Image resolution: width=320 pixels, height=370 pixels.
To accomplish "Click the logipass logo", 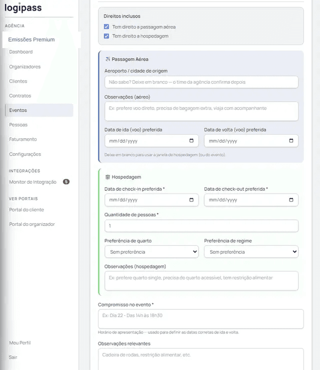I will 23,8.
